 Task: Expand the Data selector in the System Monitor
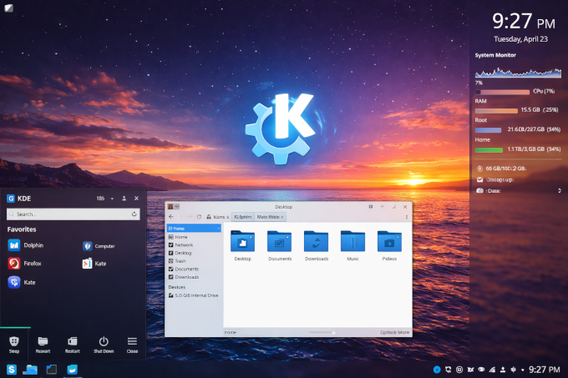pos(560,190)
